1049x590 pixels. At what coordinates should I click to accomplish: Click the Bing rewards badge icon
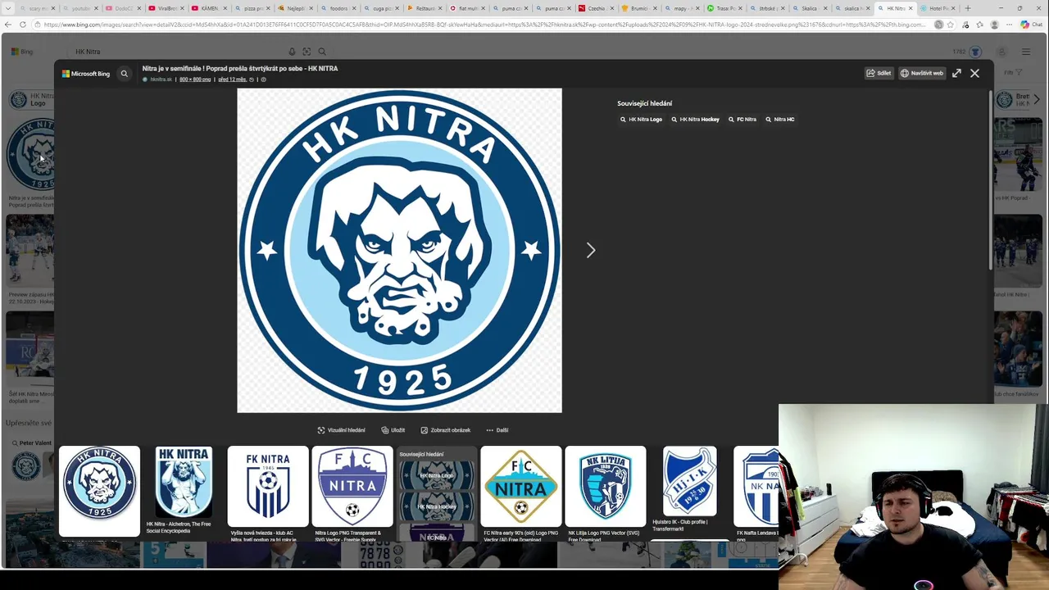pos(975,52)
